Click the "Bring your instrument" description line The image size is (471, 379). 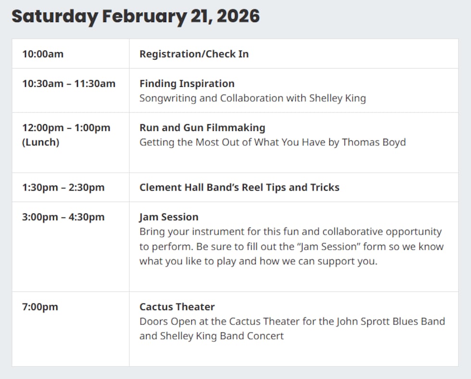pyautogui.click(x=290, y=231)
